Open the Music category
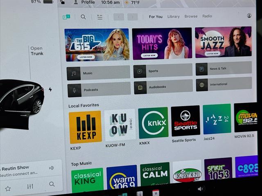 pos(98,73)
